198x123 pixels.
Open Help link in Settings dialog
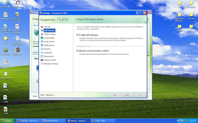[42, 95]
